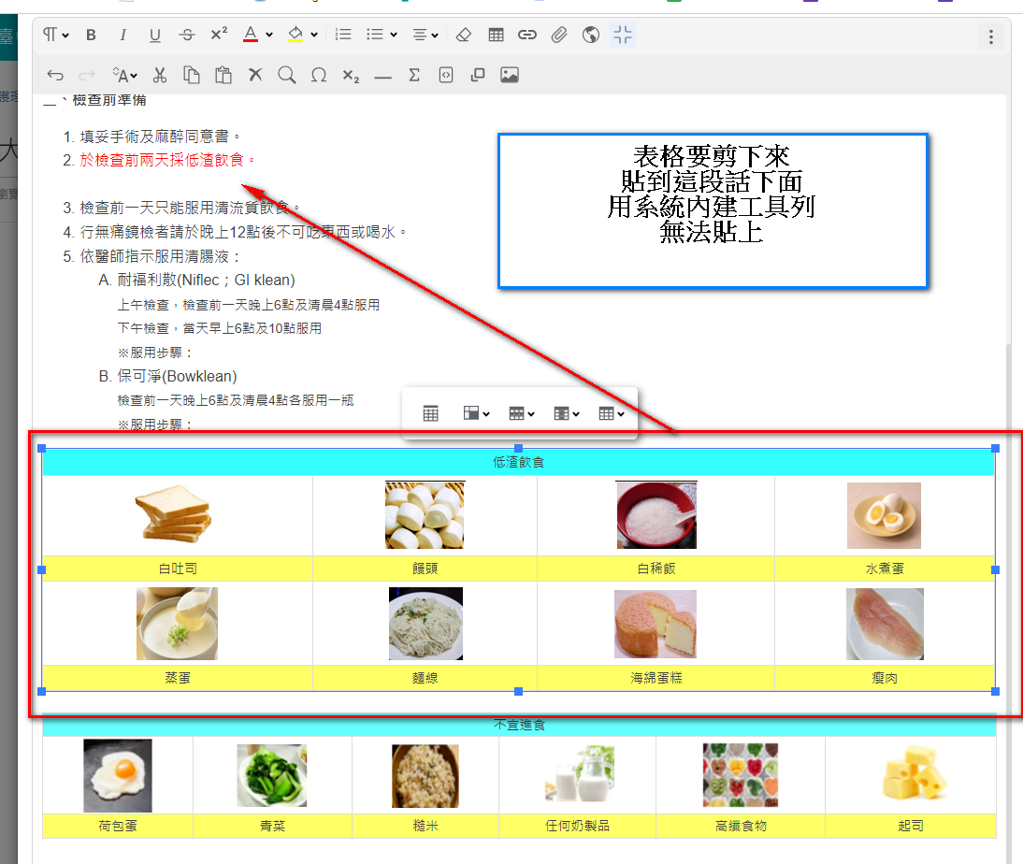Viewport: 1023px width, 864px height.
Task: Toggle italic text style
Action: click(122, 36)
